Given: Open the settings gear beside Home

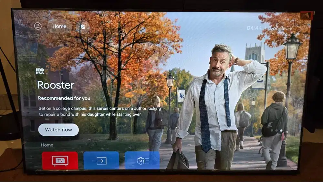Looking at the screenshot, I should (83, 27).
